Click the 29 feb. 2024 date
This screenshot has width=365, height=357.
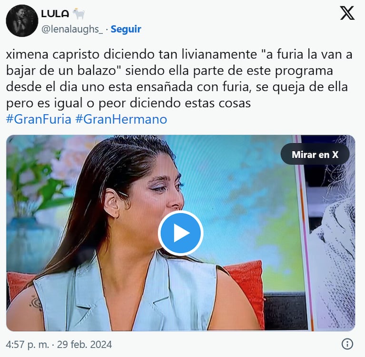85,345
